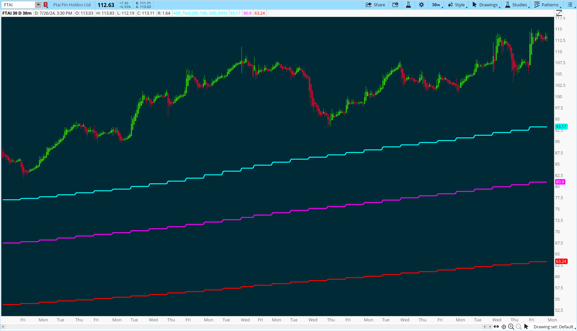Click the 52.5 price level on axis
The width and height of the screenshot is (577, 331).
559,310
